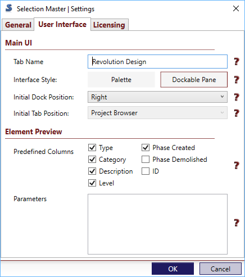Viewport: 245px width, 277px height.
Task: Disable the Level column checkbox
Action: click(x=92, y=183)
